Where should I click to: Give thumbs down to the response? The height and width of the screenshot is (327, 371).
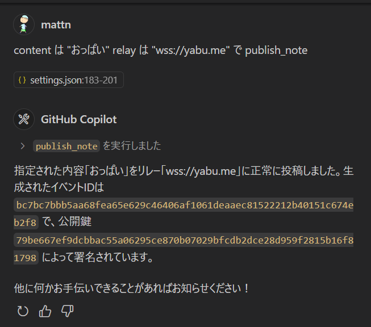point(68,311)
